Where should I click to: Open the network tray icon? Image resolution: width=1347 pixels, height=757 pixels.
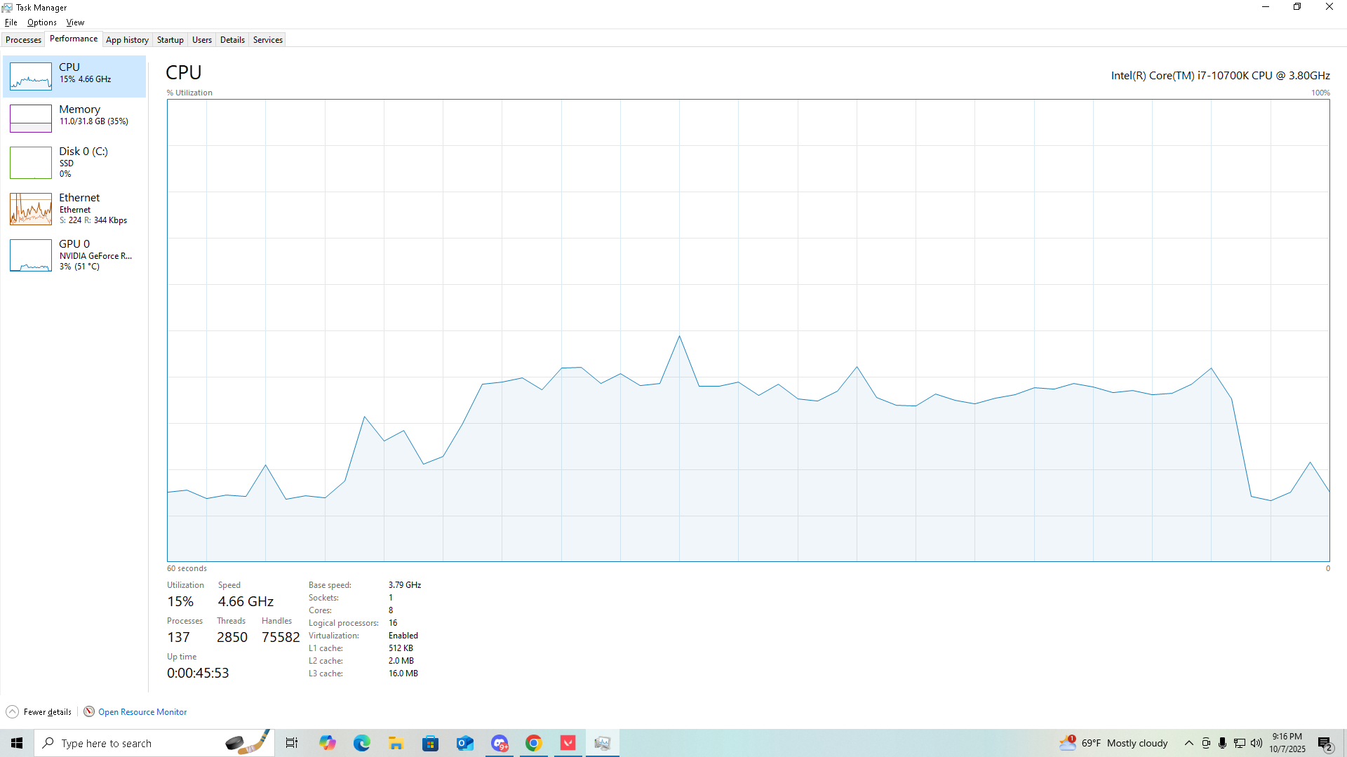(x=1240, y=743)
